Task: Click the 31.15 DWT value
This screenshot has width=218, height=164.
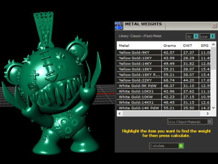Action: coord(188,102)
